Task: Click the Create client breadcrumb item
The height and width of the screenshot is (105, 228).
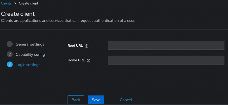Action: pos(29,3)
